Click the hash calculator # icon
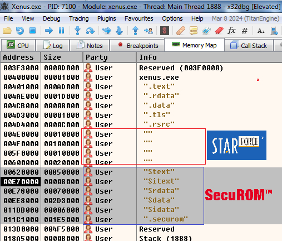Screen dimensions: 282x241 (245, 31)
